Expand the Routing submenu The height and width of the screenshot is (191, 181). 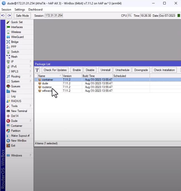click(x=31, y=76)
